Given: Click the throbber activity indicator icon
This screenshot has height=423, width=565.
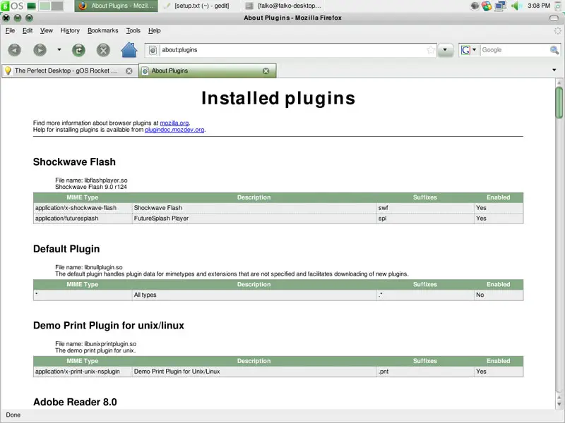Looking at the screenshot, I should click(557, 31).
